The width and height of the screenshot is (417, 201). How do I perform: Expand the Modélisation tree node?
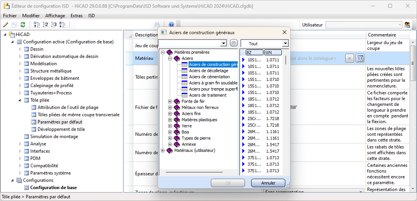point(20,64)
